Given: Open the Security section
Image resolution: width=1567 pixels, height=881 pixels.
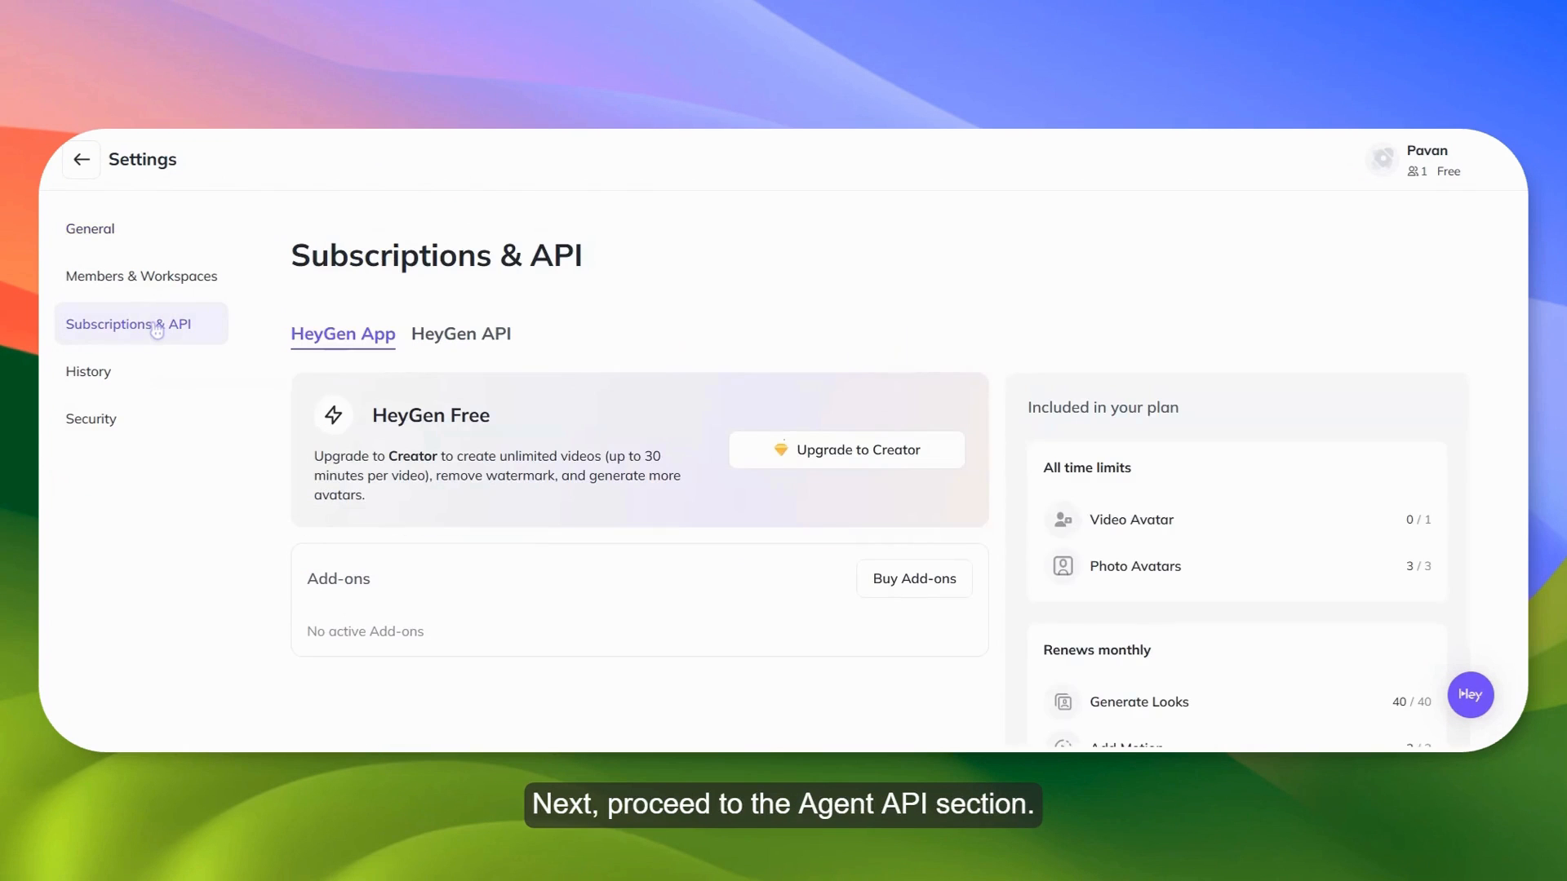Looking at the screenshot, I should pyautogui.click(x=91, y=418).
